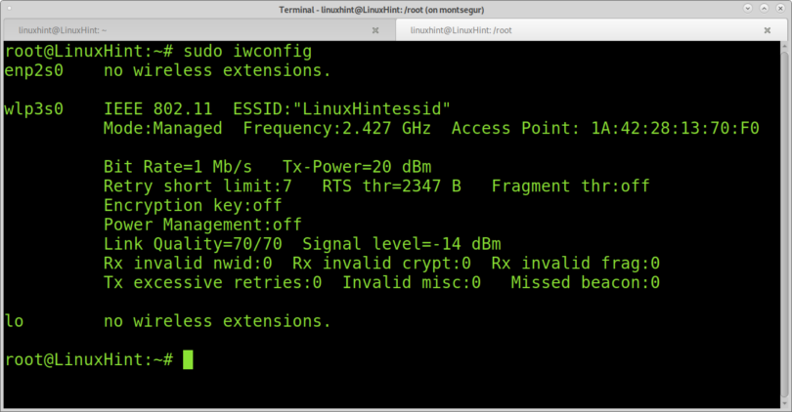The width and height of the screenshot is (792, 412).
Task: Close the first linuxhint@LinuxHint: ~ tab
Action: [x=375, y=31]
